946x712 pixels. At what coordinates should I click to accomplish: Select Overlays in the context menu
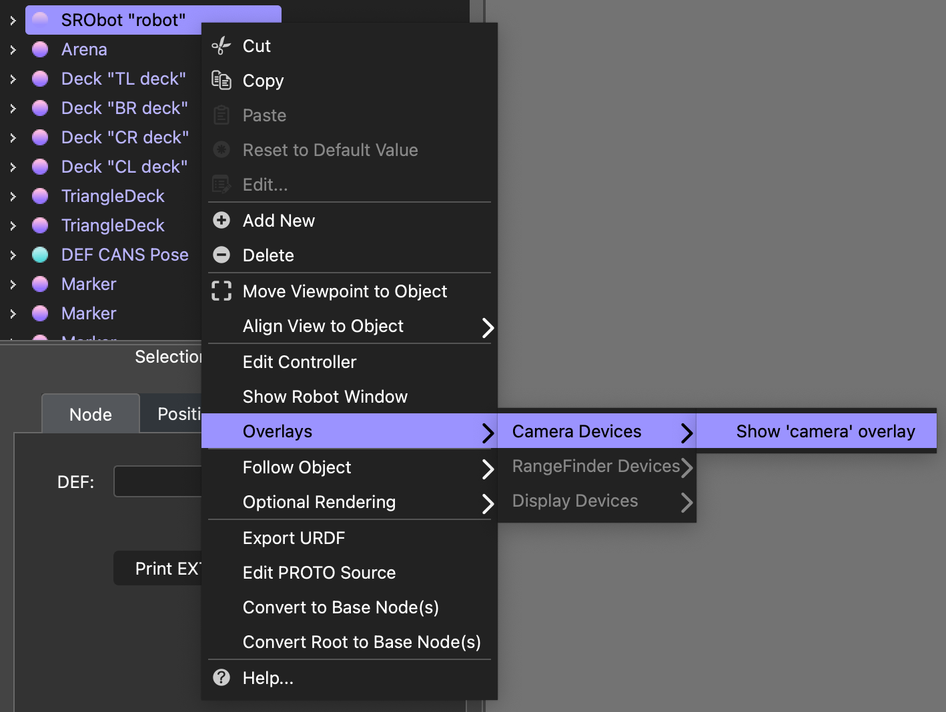(278, 431)
